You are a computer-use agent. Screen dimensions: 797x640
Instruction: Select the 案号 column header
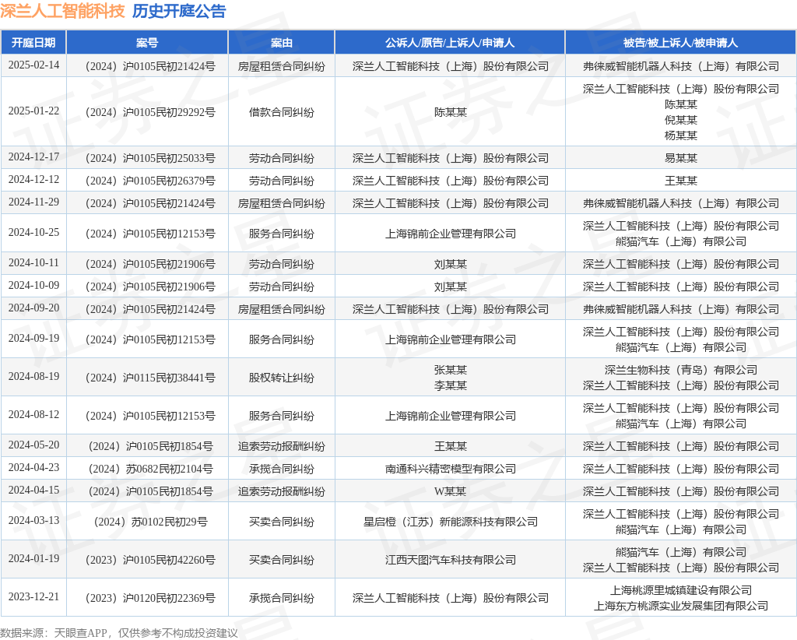146,43
